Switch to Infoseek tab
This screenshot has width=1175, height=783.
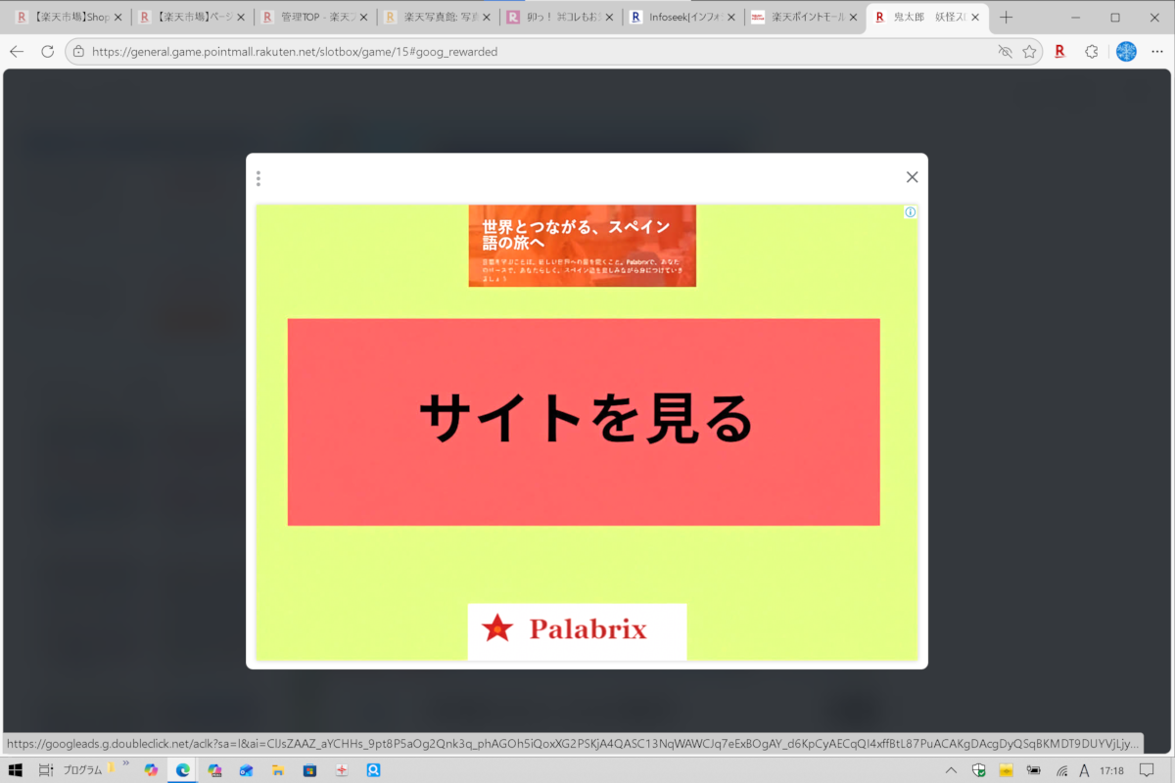tap(682, 18)
